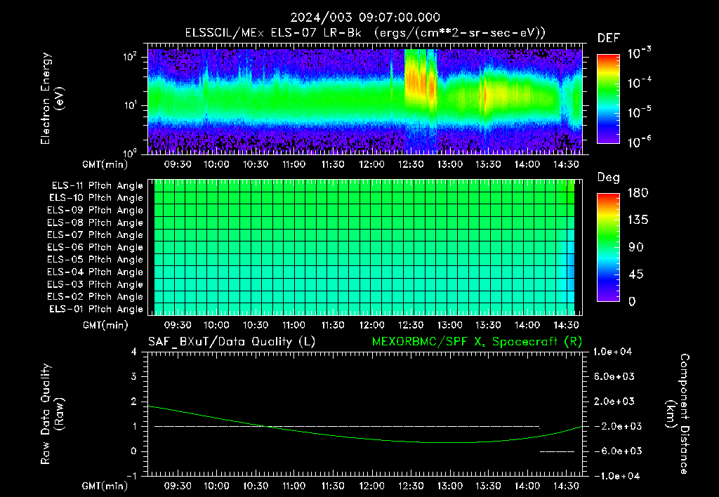
Task: Click the 180 value on Deg scale
Action: tap(638, 193)
